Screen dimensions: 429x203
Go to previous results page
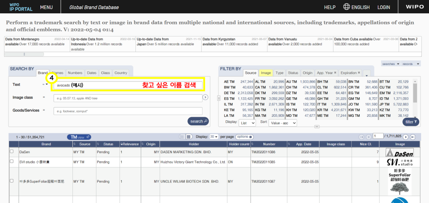pyautogui.click(x=369, y=137)
